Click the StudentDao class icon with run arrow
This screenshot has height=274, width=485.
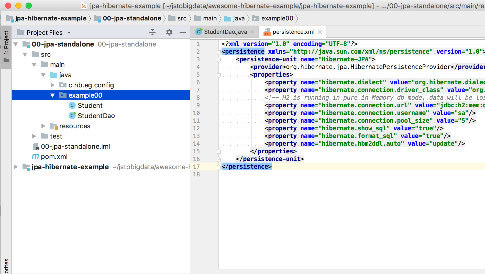click(x=72, y=116)
